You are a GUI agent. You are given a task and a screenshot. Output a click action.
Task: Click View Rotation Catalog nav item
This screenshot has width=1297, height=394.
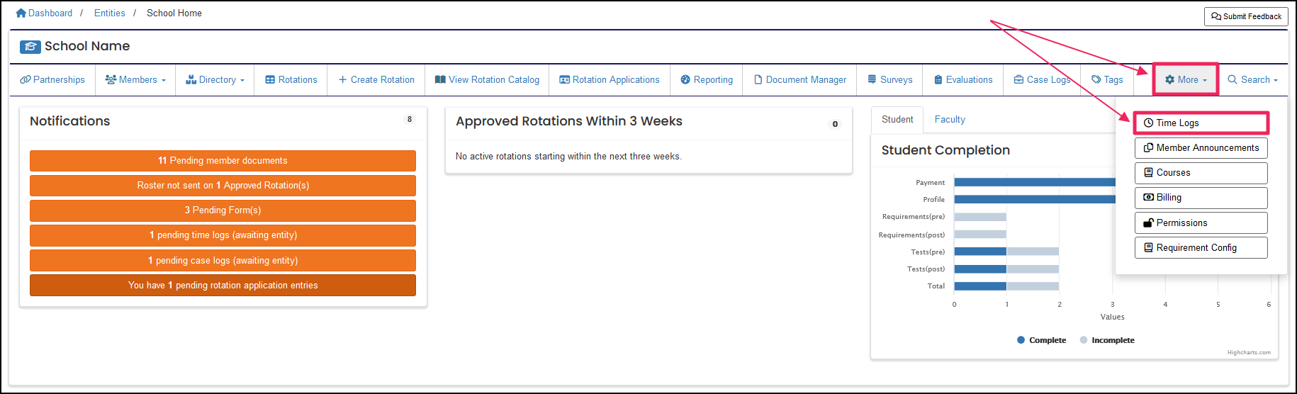click(487, 79)
